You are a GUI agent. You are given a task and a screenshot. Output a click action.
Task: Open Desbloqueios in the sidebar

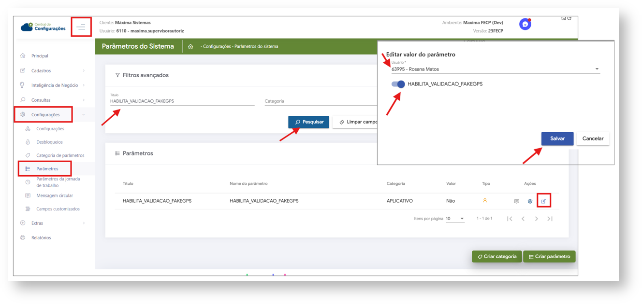coord(49,142)
